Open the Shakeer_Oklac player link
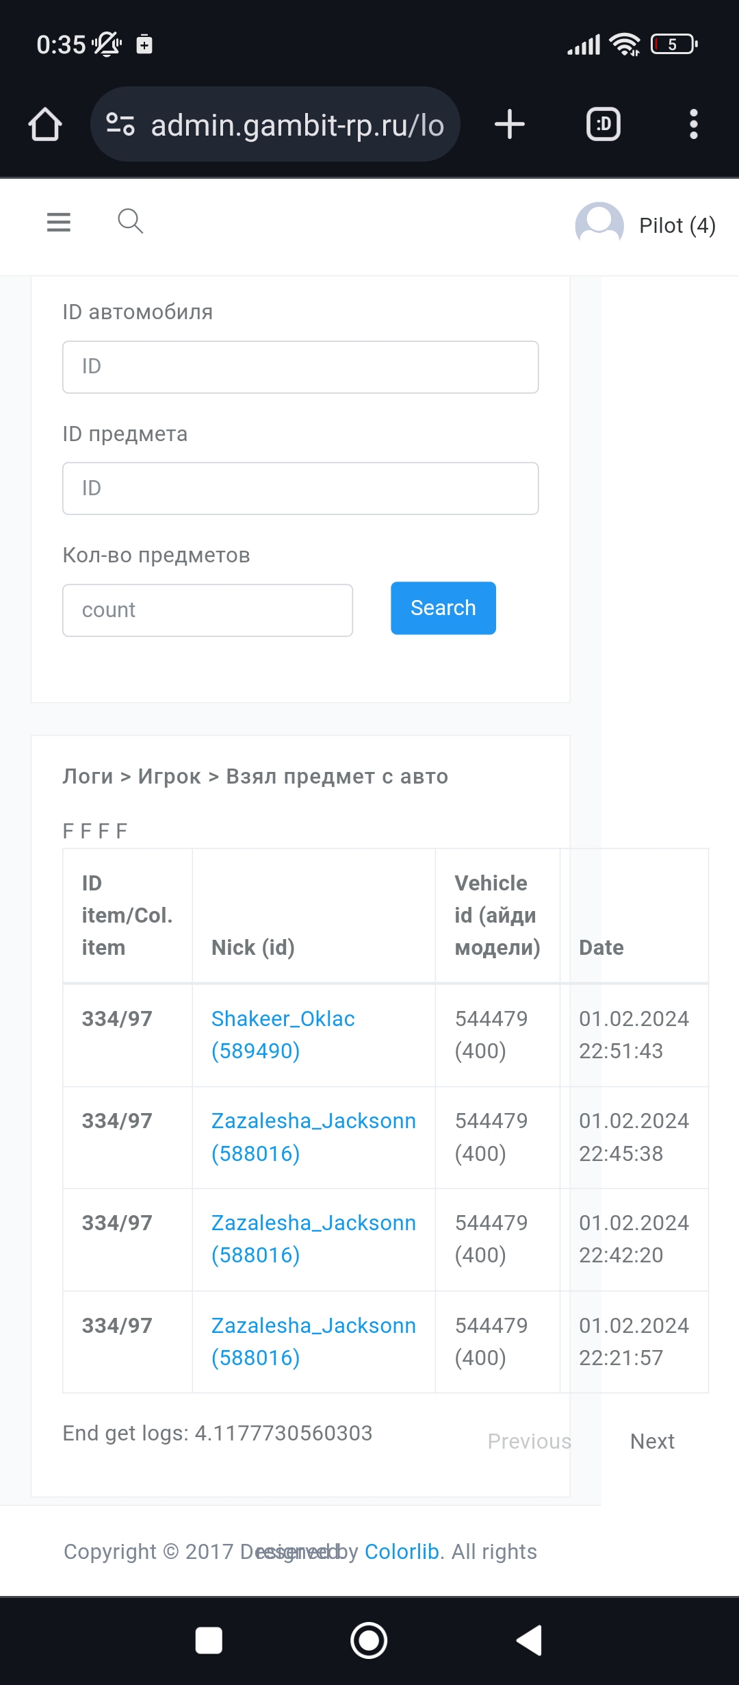Viewport: 739px width, 1685px height. [283, 1019]
